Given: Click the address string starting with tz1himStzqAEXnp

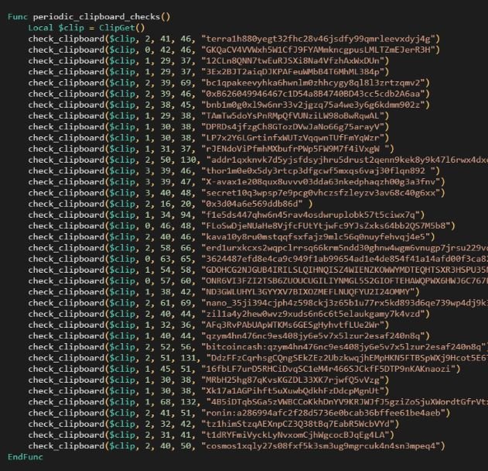Looking at the screenshot, I should [x=298, y=424].
